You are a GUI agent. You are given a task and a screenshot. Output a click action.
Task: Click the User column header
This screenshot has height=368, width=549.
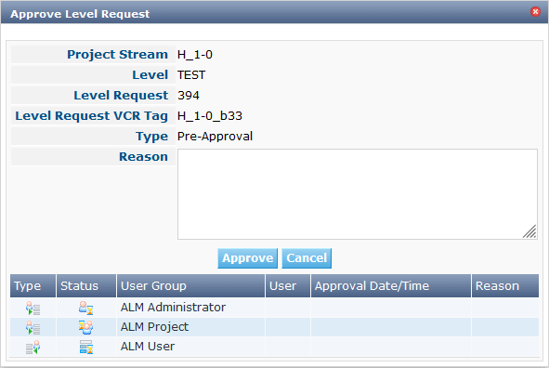click(288, 285)
